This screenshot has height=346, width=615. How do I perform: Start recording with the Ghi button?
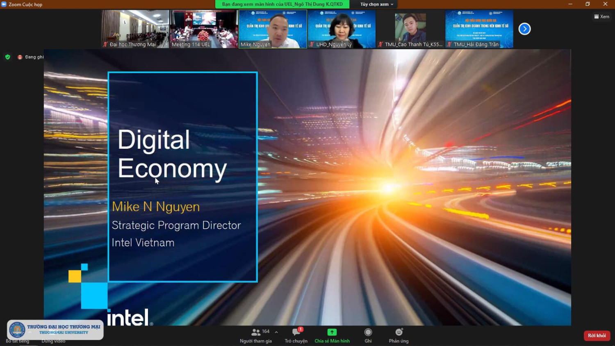point(368,336)
